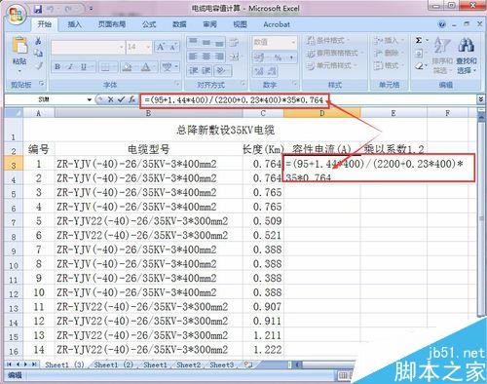Screen dimensions: 487x384
Task: Open Font dialog launcher
Action: 177,84
